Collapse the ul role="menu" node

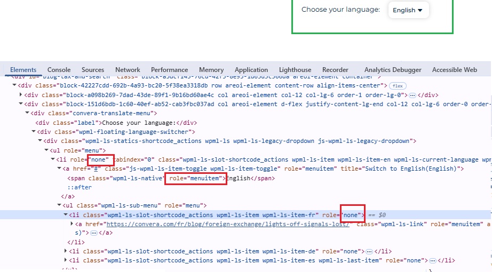pyautogui.click(x=46, y=150)
